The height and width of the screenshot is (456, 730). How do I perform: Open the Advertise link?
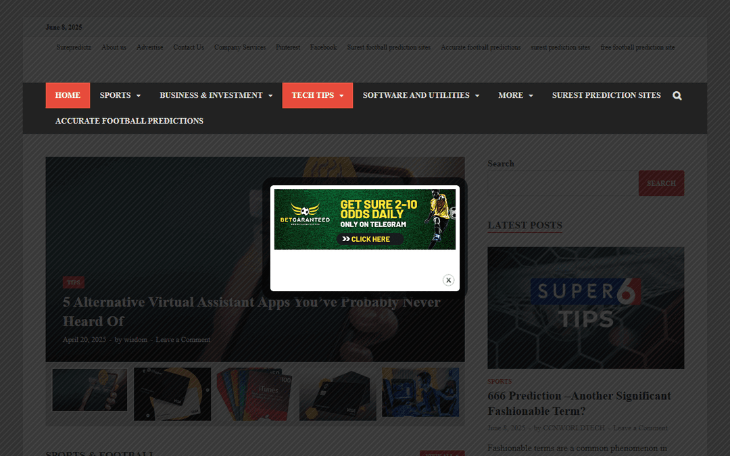(x=150, y=47)
